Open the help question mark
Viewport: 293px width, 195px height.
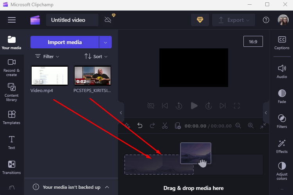pos(266,20)
